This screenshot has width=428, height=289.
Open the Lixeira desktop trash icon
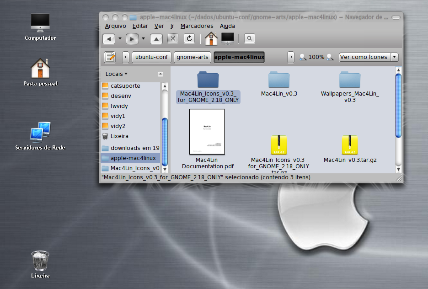click(40, 264)
